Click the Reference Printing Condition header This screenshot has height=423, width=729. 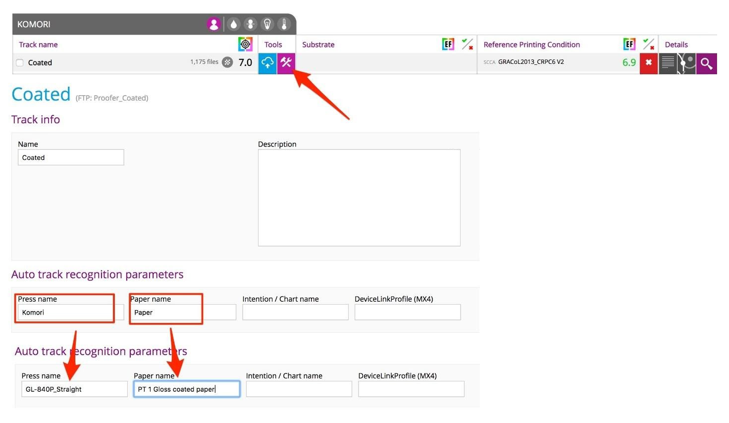(531, 45)
